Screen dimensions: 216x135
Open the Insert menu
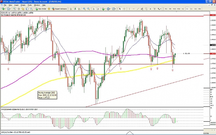16,5
